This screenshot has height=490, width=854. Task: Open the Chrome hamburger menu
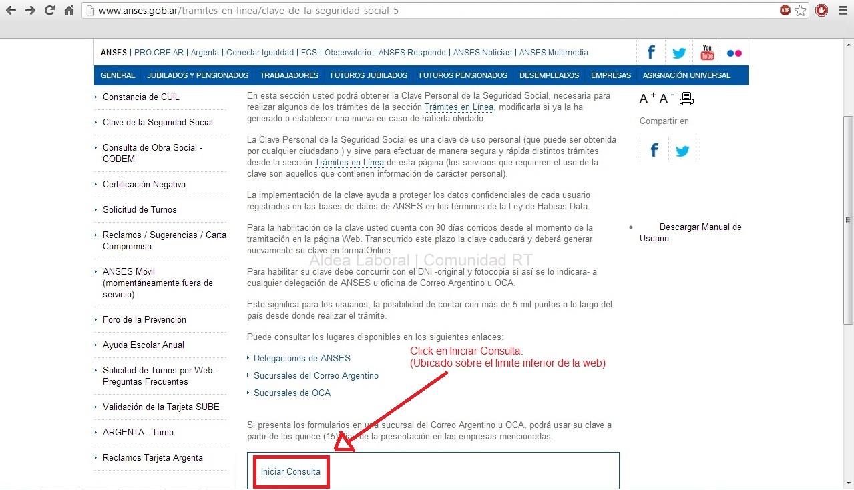[x=842, y=11]
